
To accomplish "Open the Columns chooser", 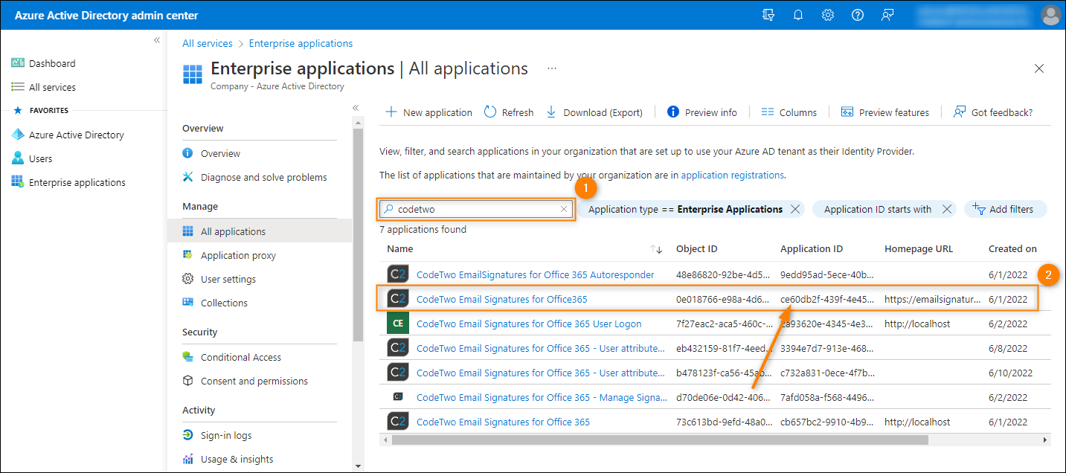I will pos(789,112).
